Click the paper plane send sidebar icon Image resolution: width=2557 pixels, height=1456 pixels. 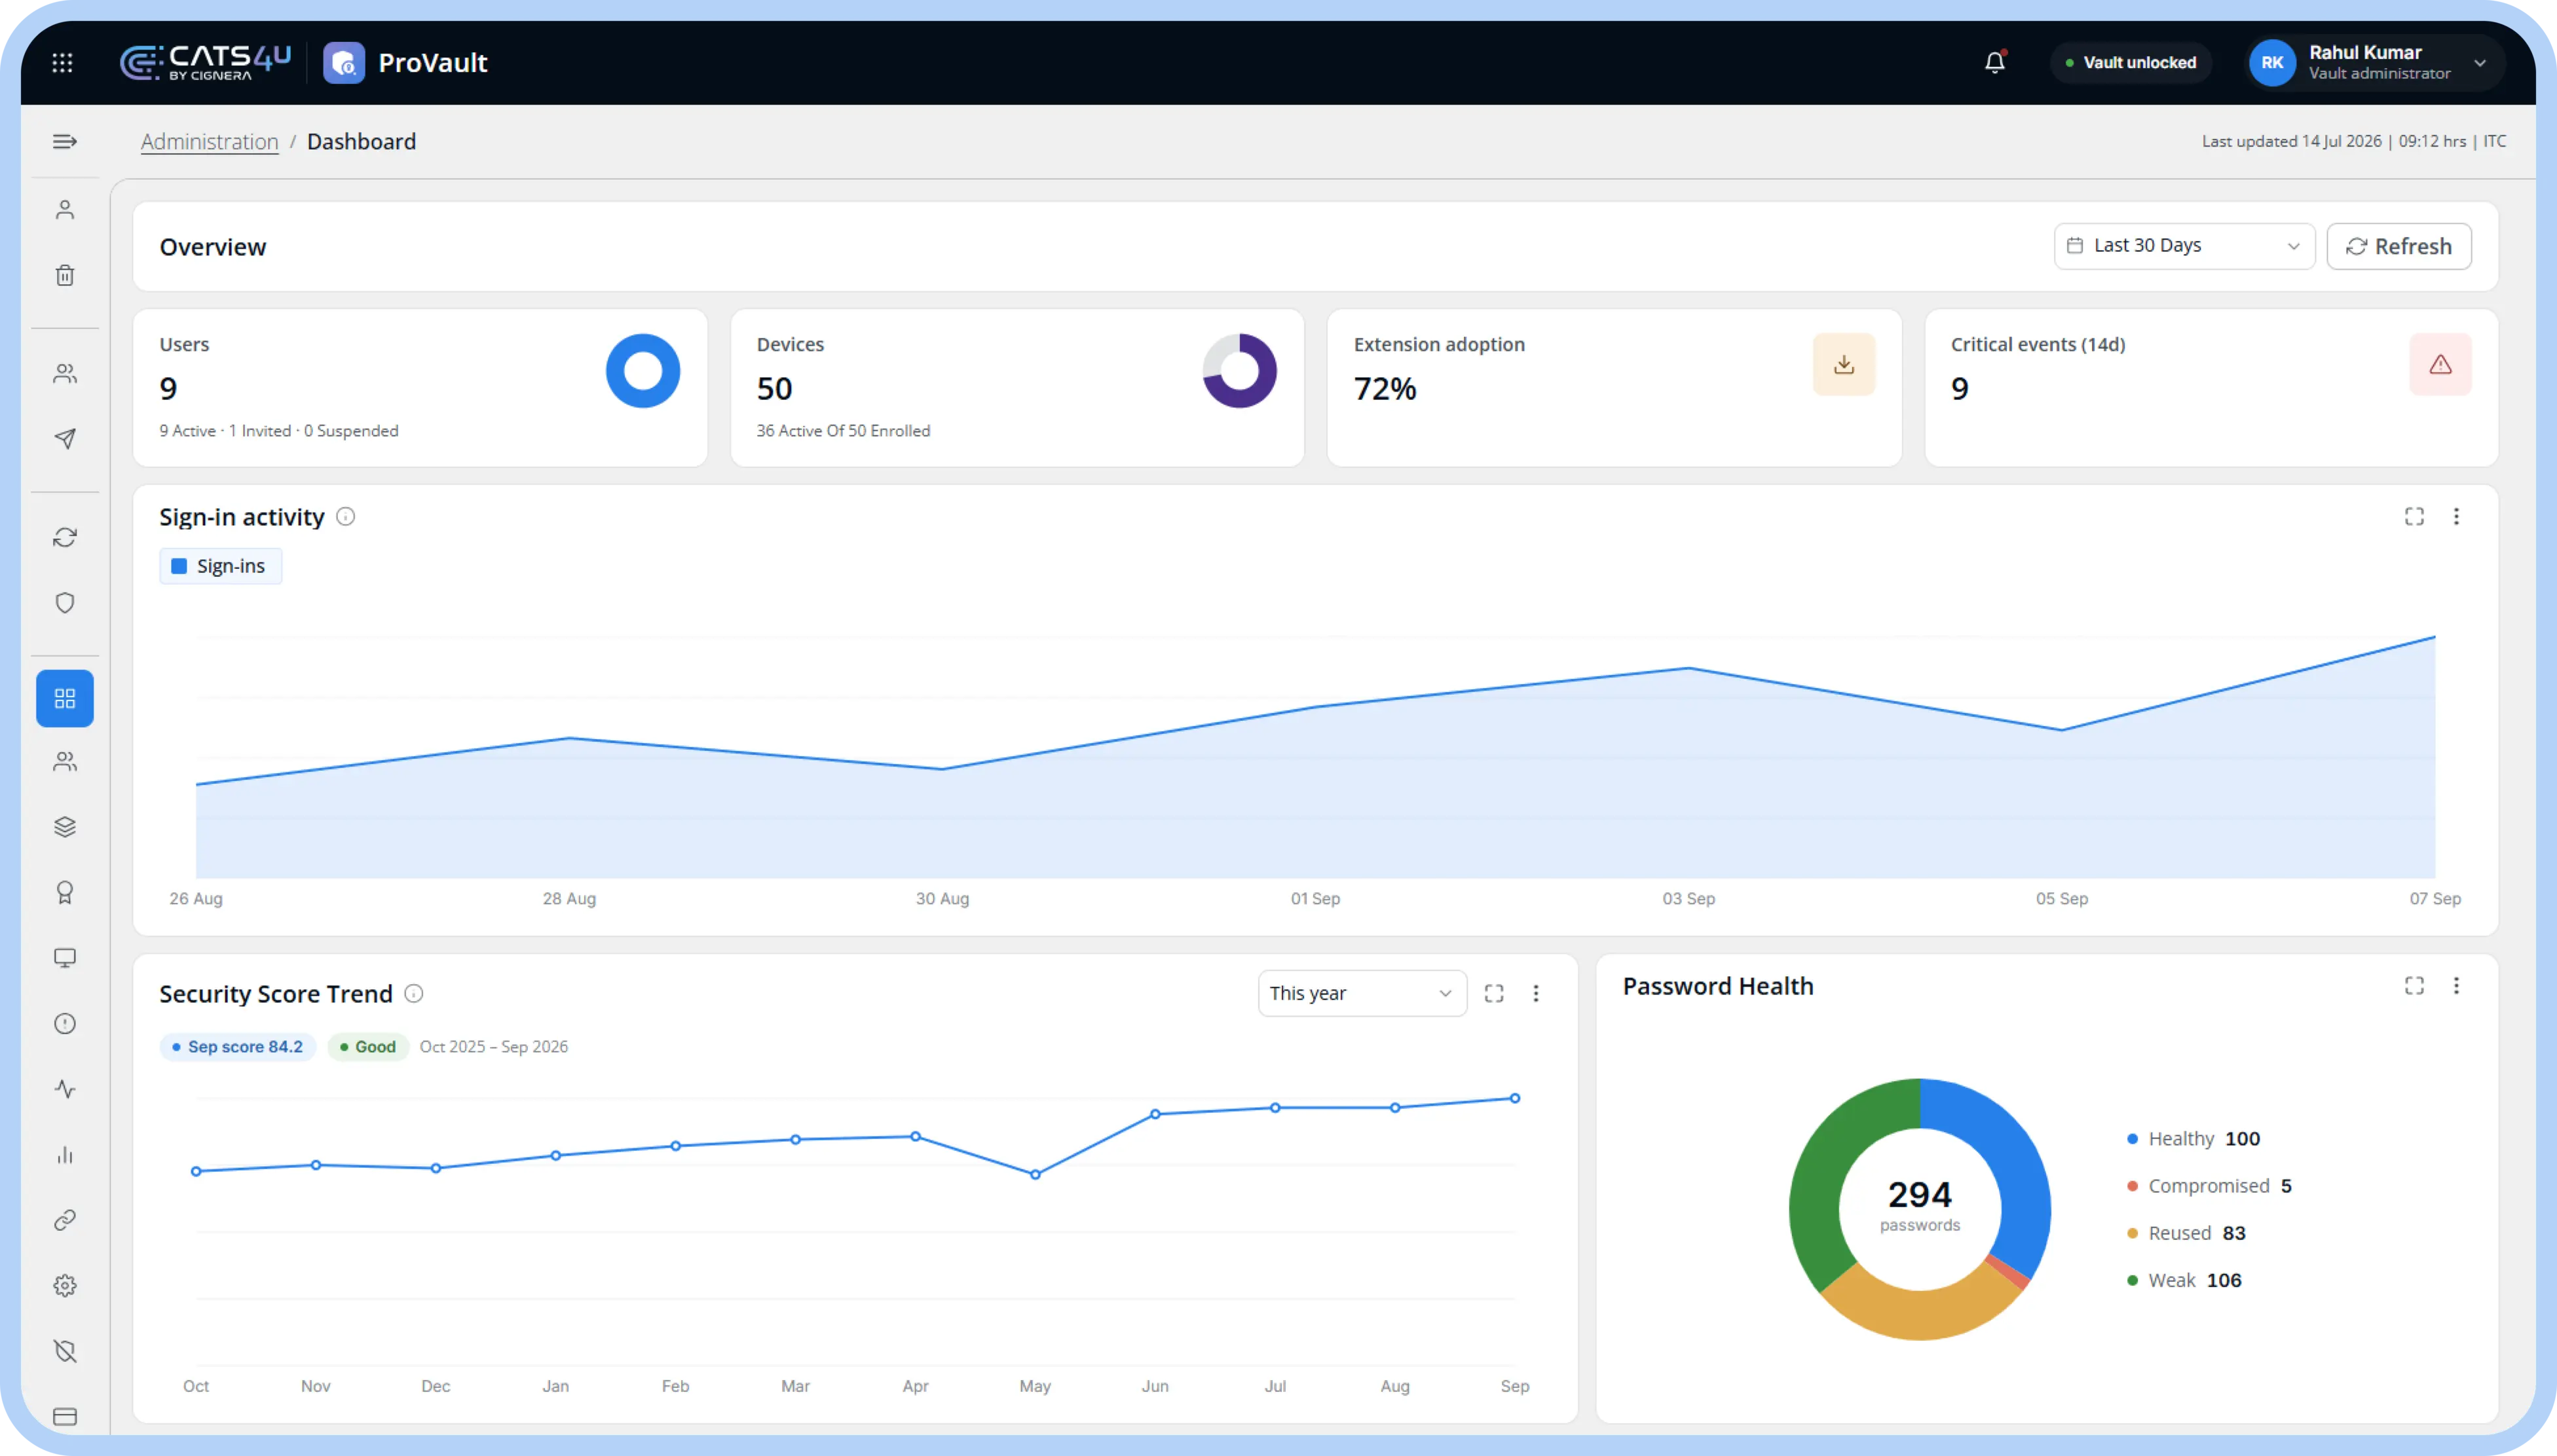tap(65, 438)
